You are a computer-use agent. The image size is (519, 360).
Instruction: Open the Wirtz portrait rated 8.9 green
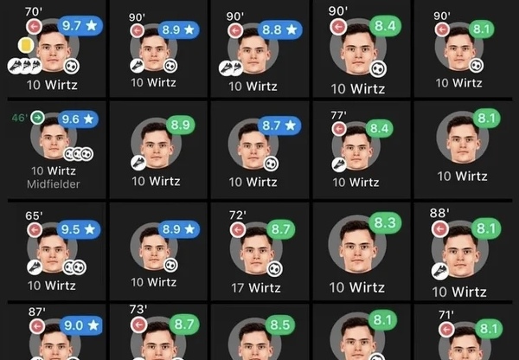156,143
